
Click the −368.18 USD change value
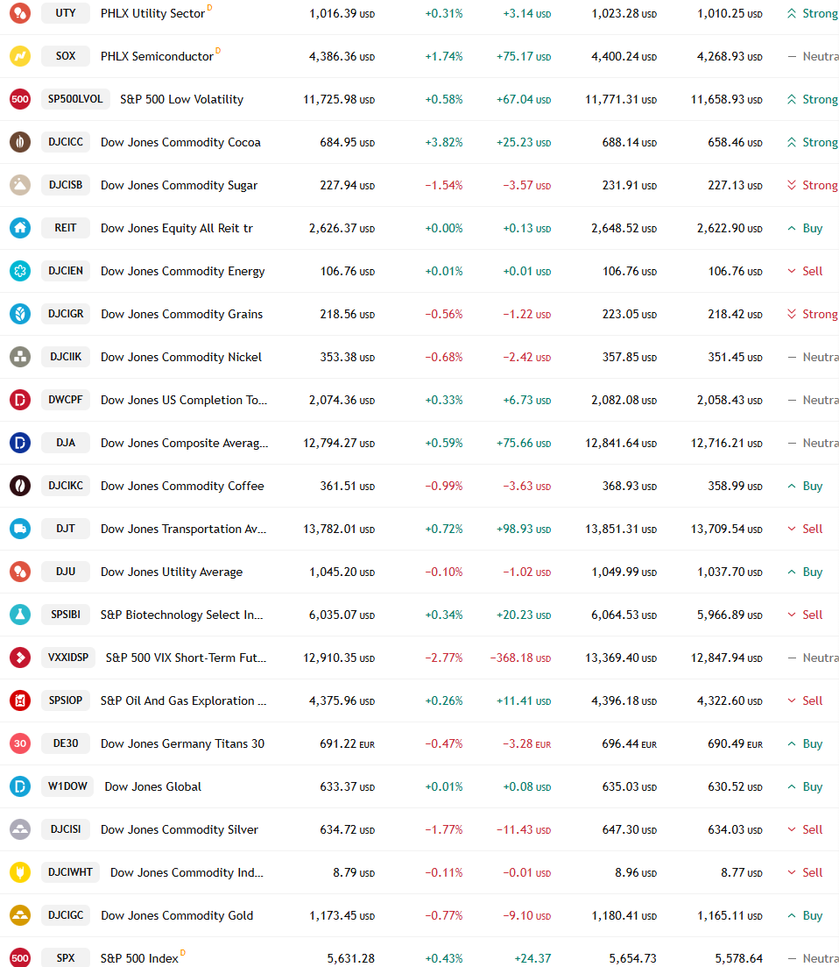coord(520,658)
